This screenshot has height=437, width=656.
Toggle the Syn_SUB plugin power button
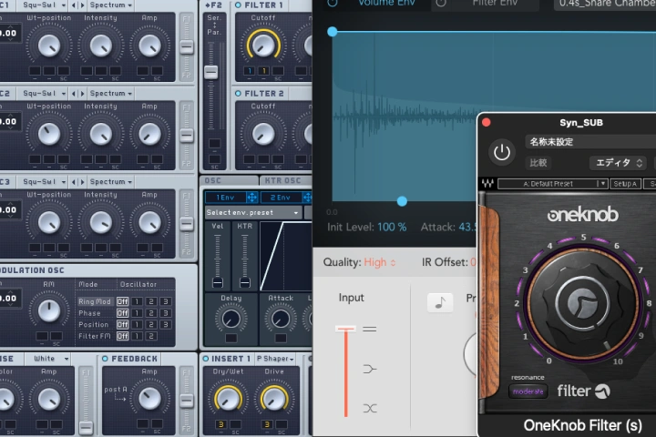coord(502,152)
